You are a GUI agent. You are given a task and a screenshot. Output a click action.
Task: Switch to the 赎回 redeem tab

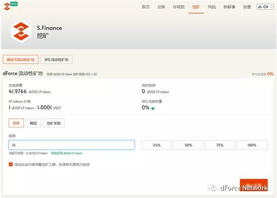point(33,123)
